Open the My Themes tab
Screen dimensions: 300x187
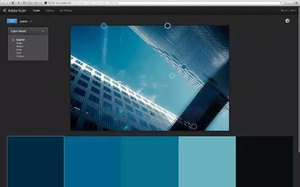click(x=65, y=10)
